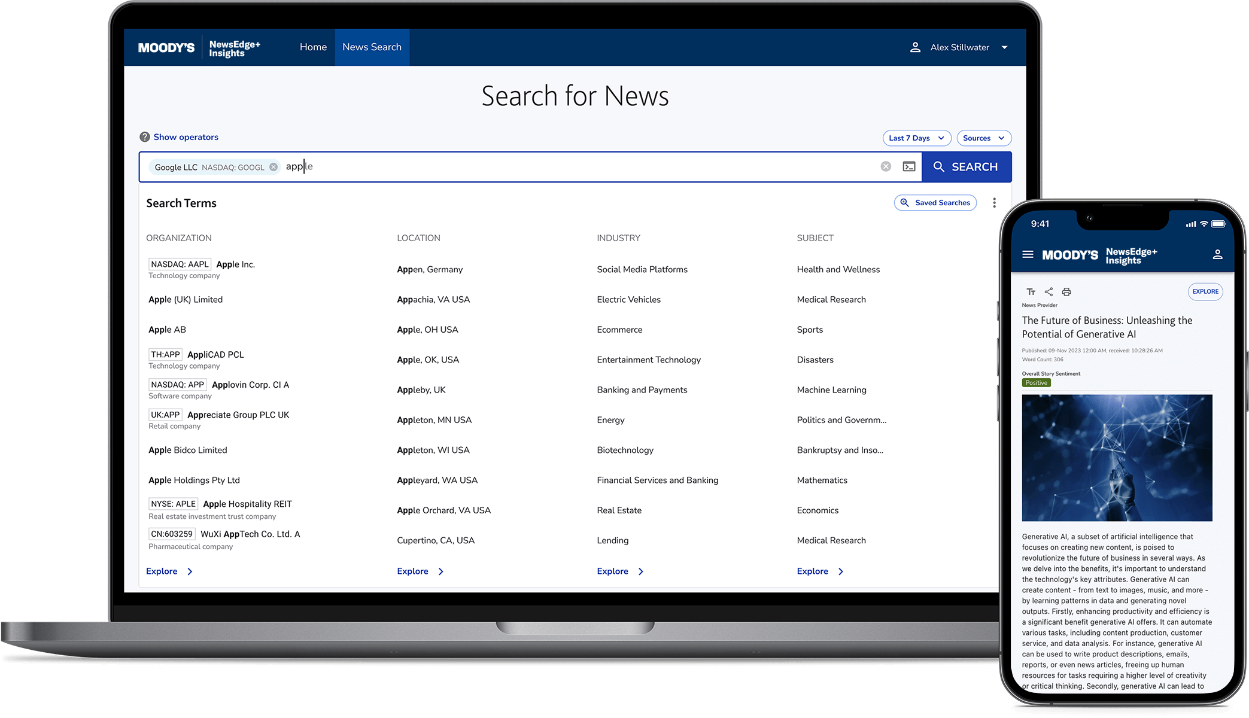Screen dimensions: 1249x718
Task: Select Banking and Payments industry
Action: [x=642, y=390]
